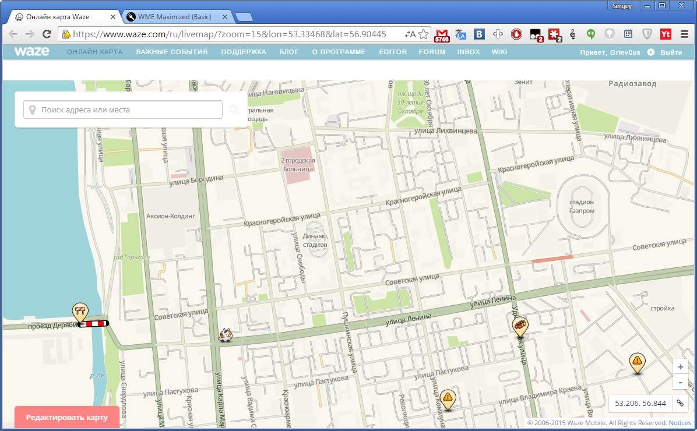This screenshot has width=697, height=431.
Task: Open the Google Translate extension
Action: [460, 34]
